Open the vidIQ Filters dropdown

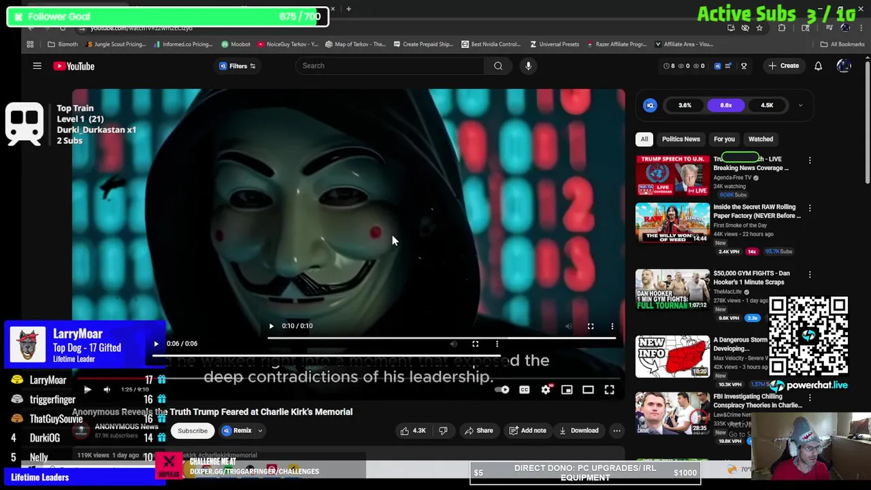[x=237, y=66]
